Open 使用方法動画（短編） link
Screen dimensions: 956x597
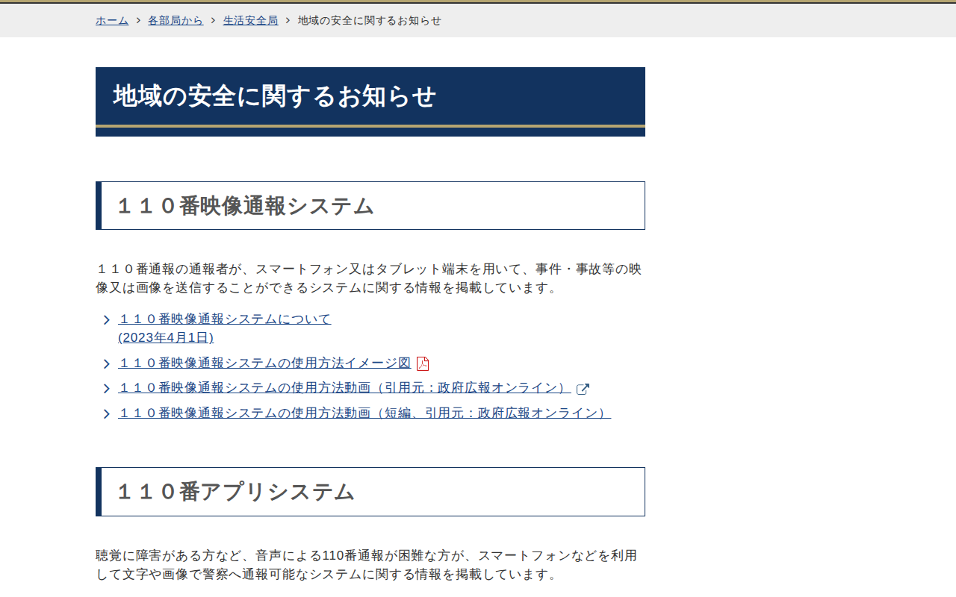364,413
